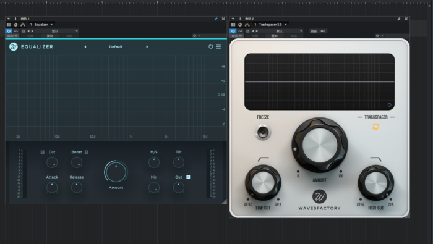The height and width of the screenshot is (244, 433).
Task: Go to next preset in Equalizer plugin header
Action: 147,47
